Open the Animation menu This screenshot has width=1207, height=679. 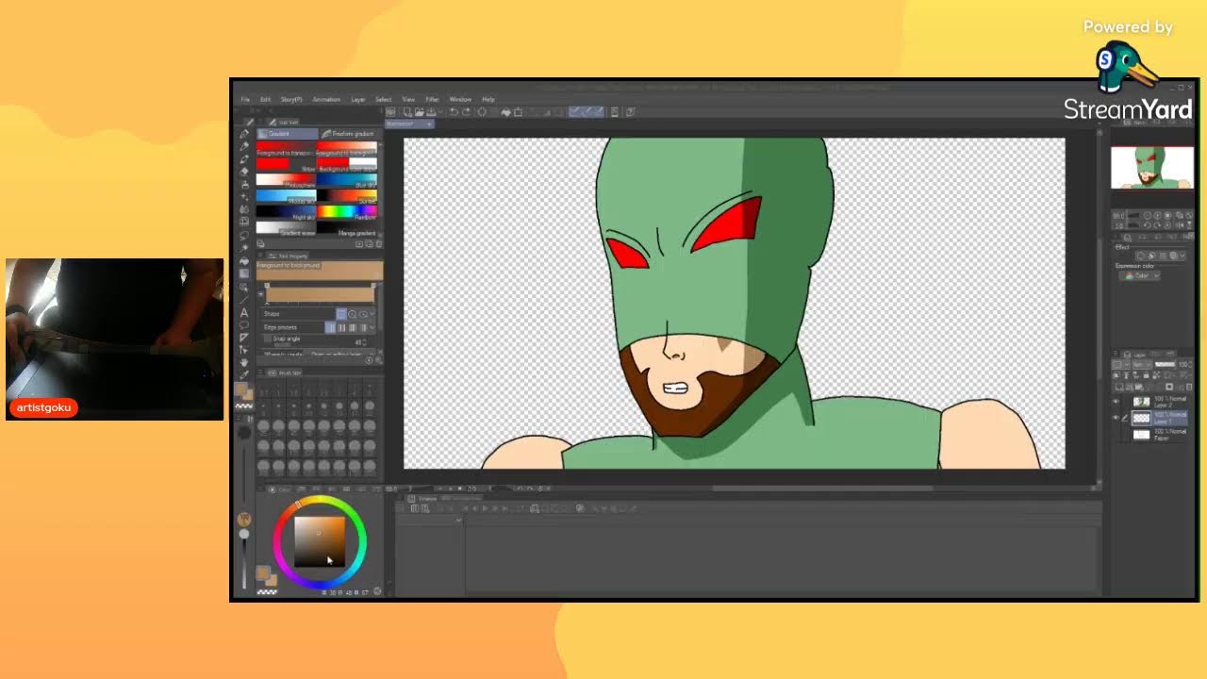(326, 99)
